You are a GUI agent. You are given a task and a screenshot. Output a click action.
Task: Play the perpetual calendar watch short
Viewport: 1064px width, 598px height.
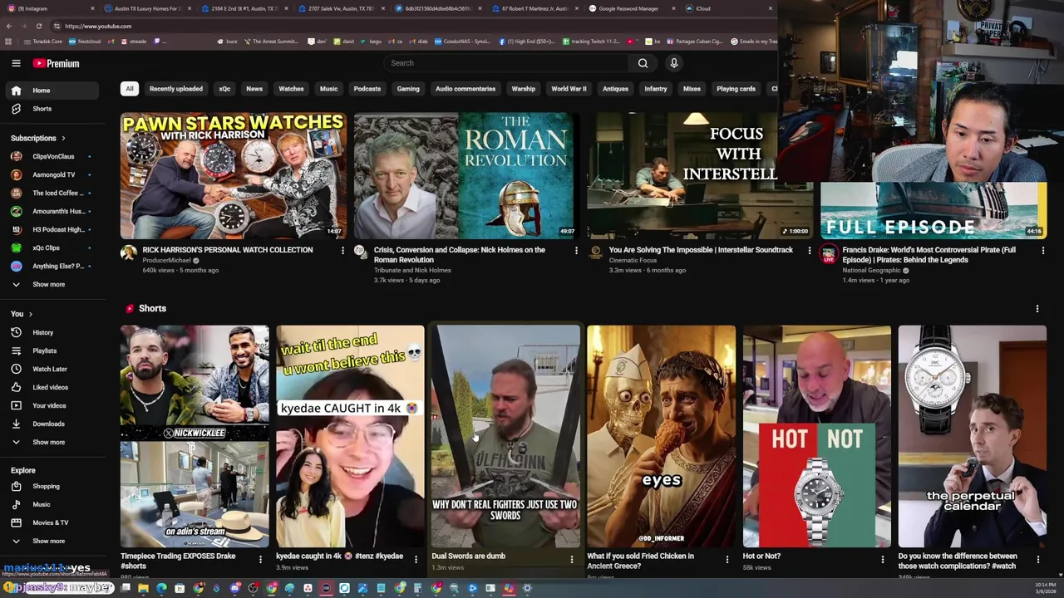[972, 437]
